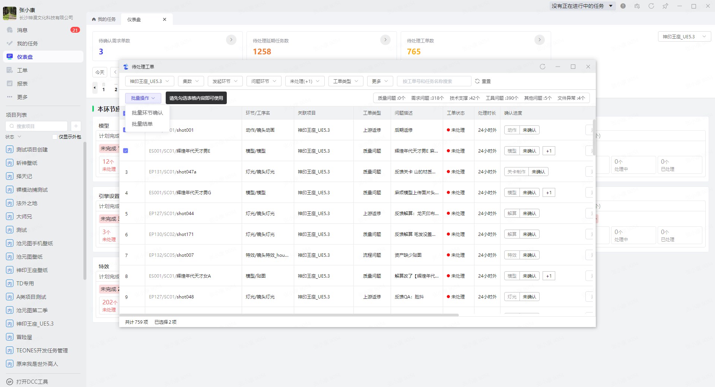This screenshot has width=715, height=387.
Task: Open task status dropdown in top bar
Action: [582, 6]
